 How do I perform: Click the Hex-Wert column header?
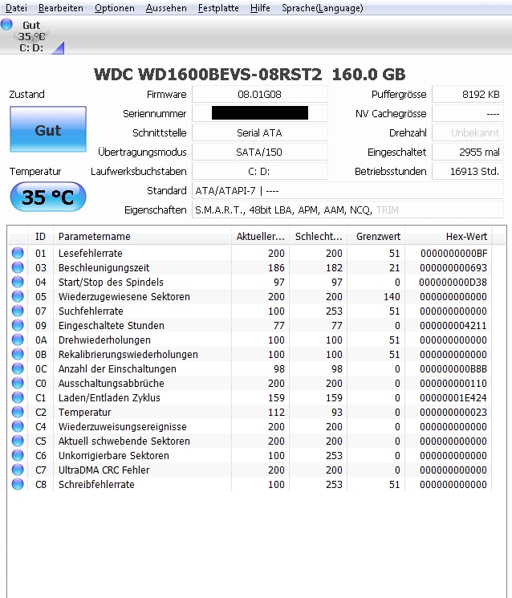tap(449, 237)
